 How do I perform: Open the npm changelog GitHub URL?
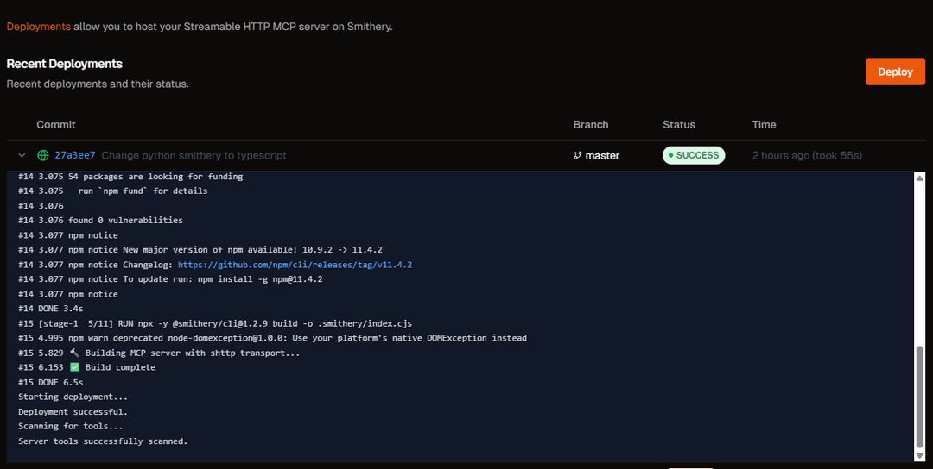[295, 265]
